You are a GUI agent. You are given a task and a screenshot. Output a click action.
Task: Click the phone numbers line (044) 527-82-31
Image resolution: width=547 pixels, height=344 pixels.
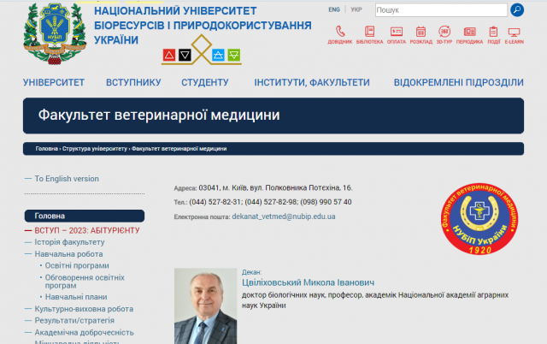coord(270,202)
